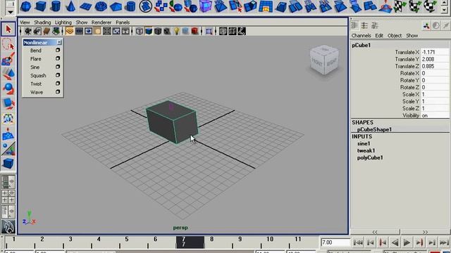Go to start of playback range
The width and height of the screenshot is (451, 253).
(x=358, y=242)
